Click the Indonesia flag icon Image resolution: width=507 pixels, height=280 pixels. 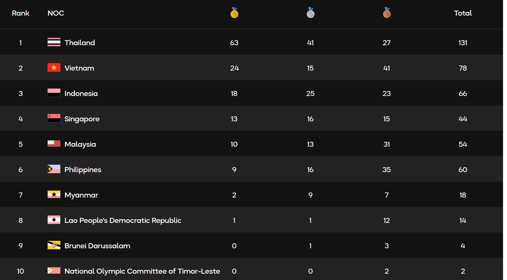click(x=54, y=93)
